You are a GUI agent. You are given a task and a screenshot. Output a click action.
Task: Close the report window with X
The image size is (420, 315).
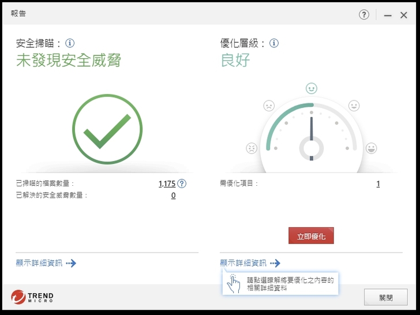click(404, 15)
